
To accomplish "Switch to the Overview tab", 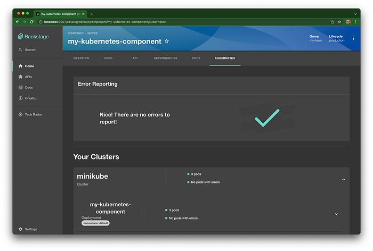I will click(81, 58).
